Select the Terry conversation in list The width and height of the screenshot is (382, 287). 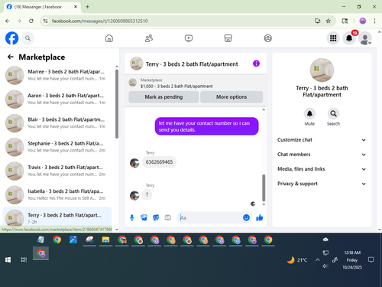coord(57,217)
